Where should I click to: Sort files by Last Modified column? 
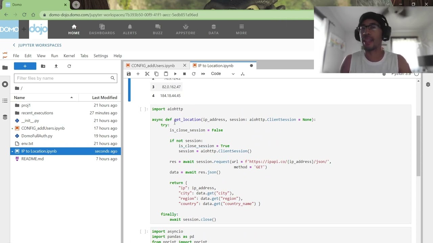(x=100, y=98)
